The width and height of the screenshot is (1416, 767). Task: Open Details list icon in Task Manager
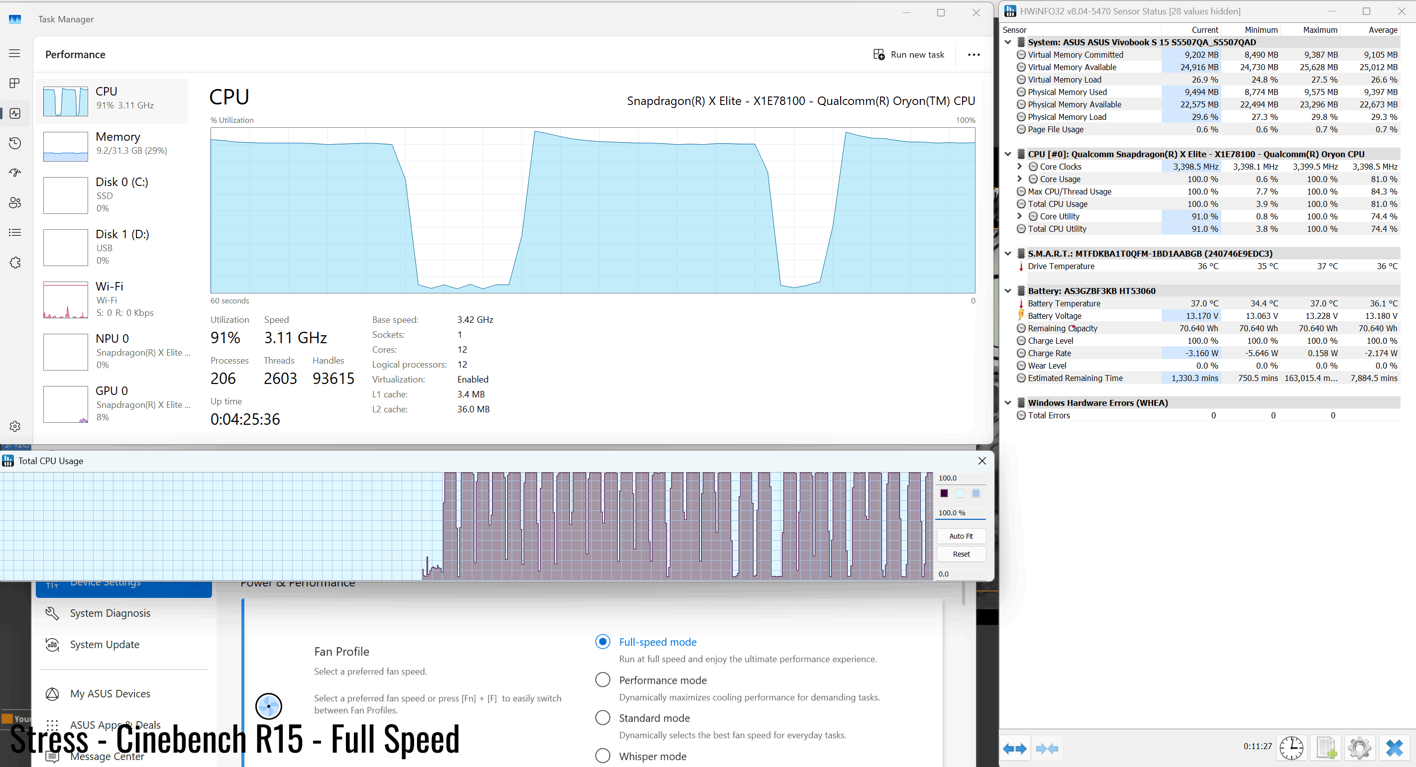tap(15, 232)
